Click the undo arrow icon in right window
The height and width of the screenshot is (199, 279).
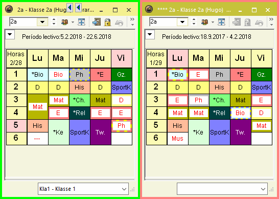coord(259,23)
